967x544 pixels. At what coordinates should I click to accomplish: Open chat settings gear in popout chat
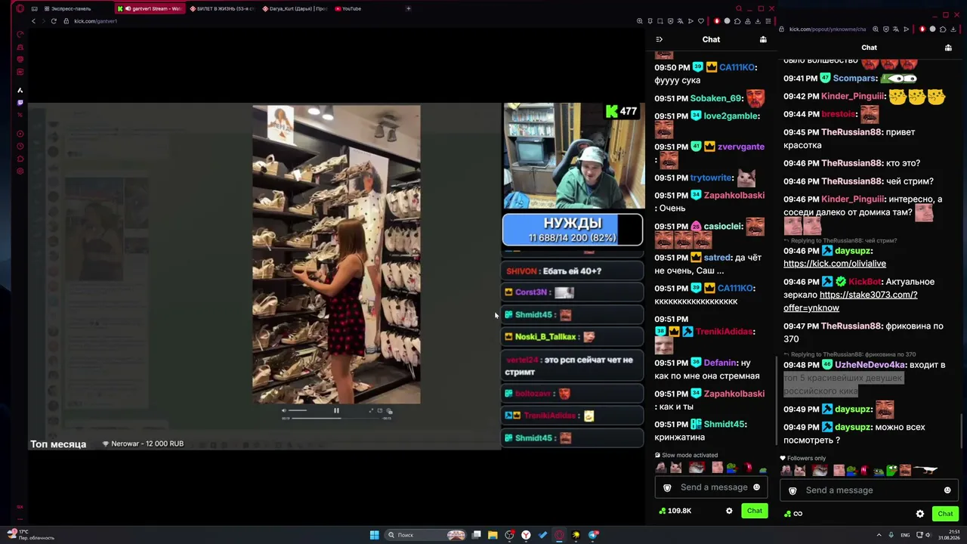pyautogui.click(x=919, y=514)
